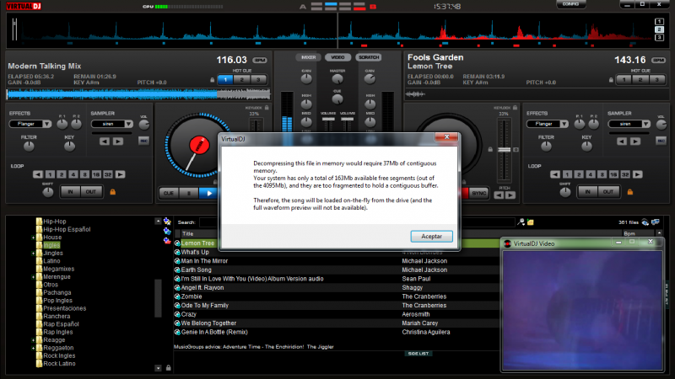Screen dimensions: 675x379
Task: Set right deck loop OUT point
Action: click(x=608, y=192)
